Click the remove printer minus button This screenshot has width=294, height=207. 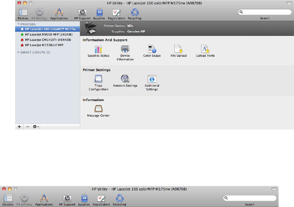coord(27,127)
